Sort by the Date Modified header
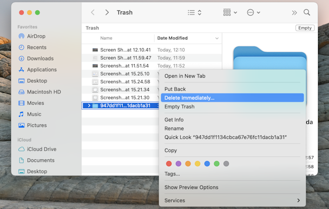The width and height of the screenshot is (329, 209). point(173,38)
